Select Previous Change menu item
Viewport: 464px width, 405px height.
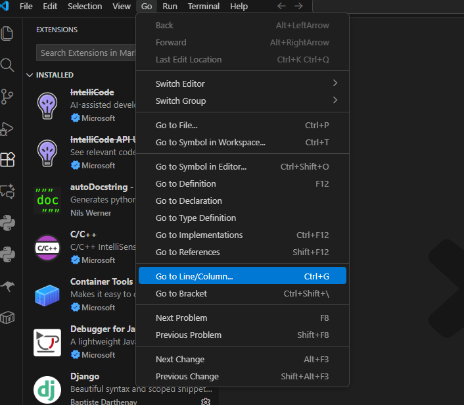[x=243, y=377]
